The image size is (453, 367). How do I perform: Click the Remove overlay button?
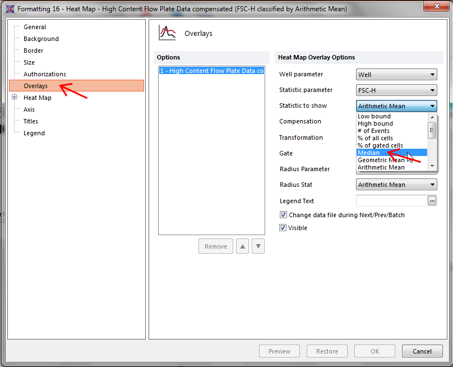(216, 246)
